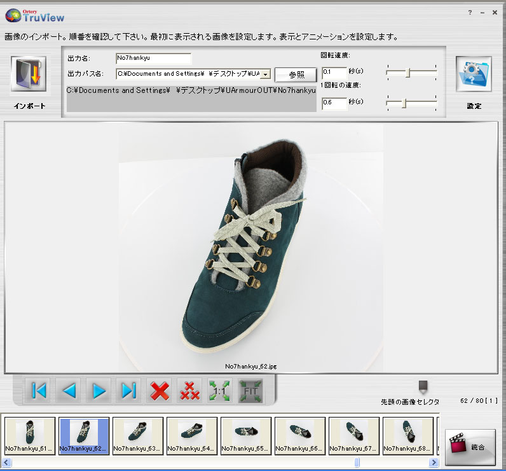Click thumbnail strip left scroll arrow
506x471 pixels.
pos(6,463)
